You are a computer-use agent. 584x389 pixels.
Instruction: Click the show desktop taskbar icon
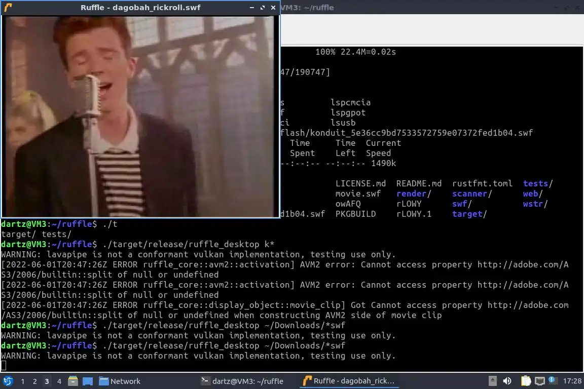click(88, 381)
